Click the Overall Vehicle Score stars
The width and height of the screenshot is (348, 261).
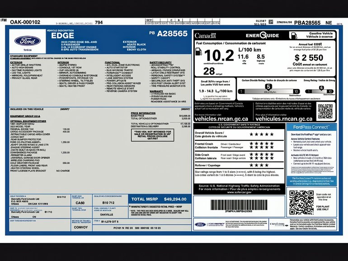click(x=262, y=134)
